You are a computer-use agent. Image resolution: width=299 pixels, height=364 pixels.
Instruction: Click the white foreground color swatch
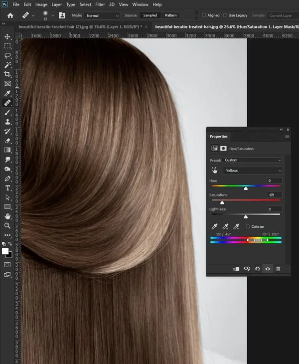pos(5,251)
